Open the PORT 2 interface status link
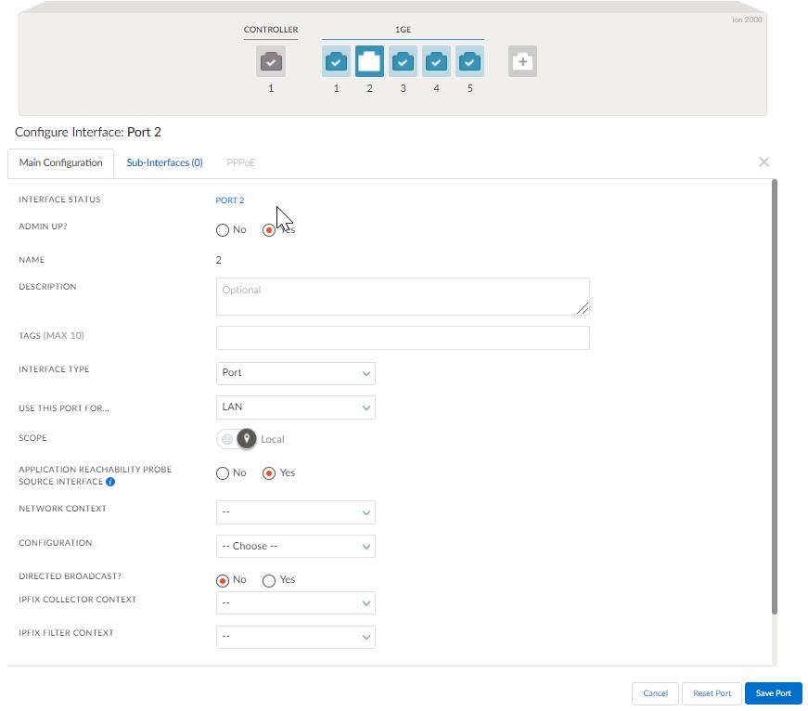The width and height of the screenshot is (808, 711). pyautogui.click(x=229, y=200)
